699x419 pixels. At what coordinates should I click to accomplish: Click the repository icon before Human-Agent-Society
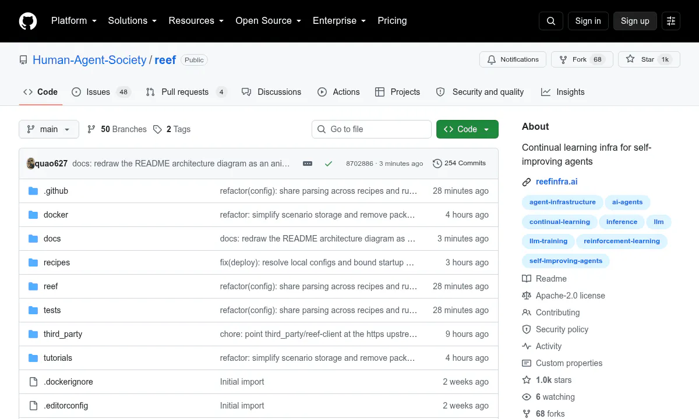23,60
